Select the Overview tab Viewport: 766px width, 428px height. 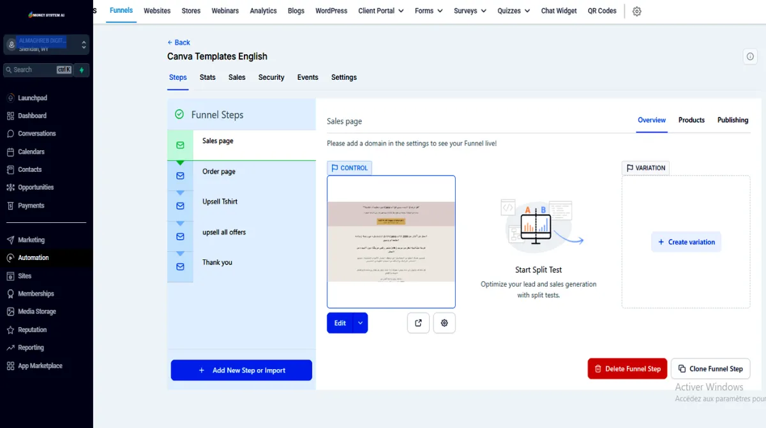[x=652, y=120]
